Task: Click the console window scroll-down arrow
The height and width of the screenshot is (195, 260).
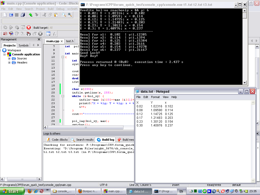Action: tap(245, 83)
